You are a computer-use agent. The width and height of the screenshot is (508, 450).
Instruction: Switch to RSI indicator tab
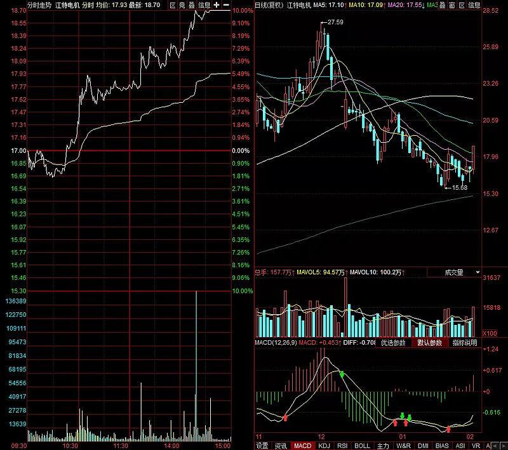342,446
